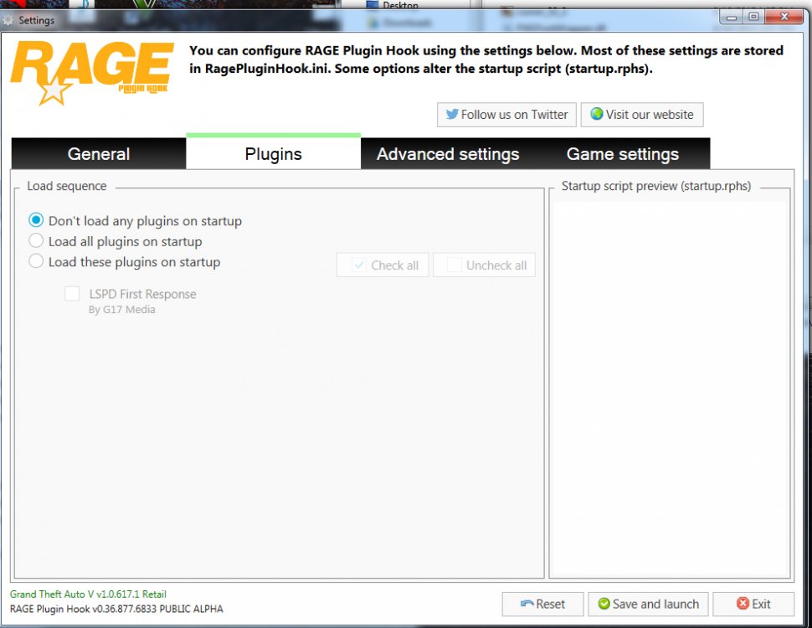The height and width of the screenshot is (628, 812).
Task: Click the "By G17 Media" author text
Action: point(121,309)
